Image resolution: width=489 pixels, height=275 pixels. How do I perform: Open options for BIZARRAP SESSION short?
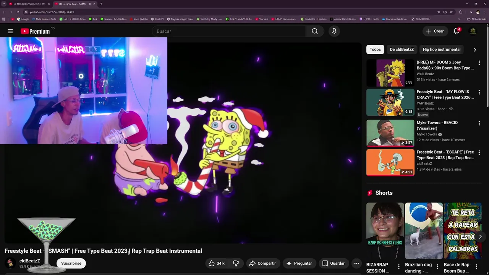click(398, 266)
